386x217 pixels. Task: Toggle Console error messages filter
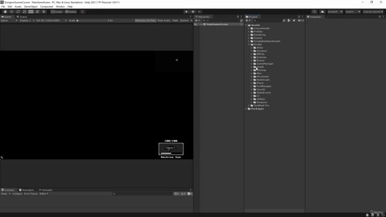[x=189, y=194]
